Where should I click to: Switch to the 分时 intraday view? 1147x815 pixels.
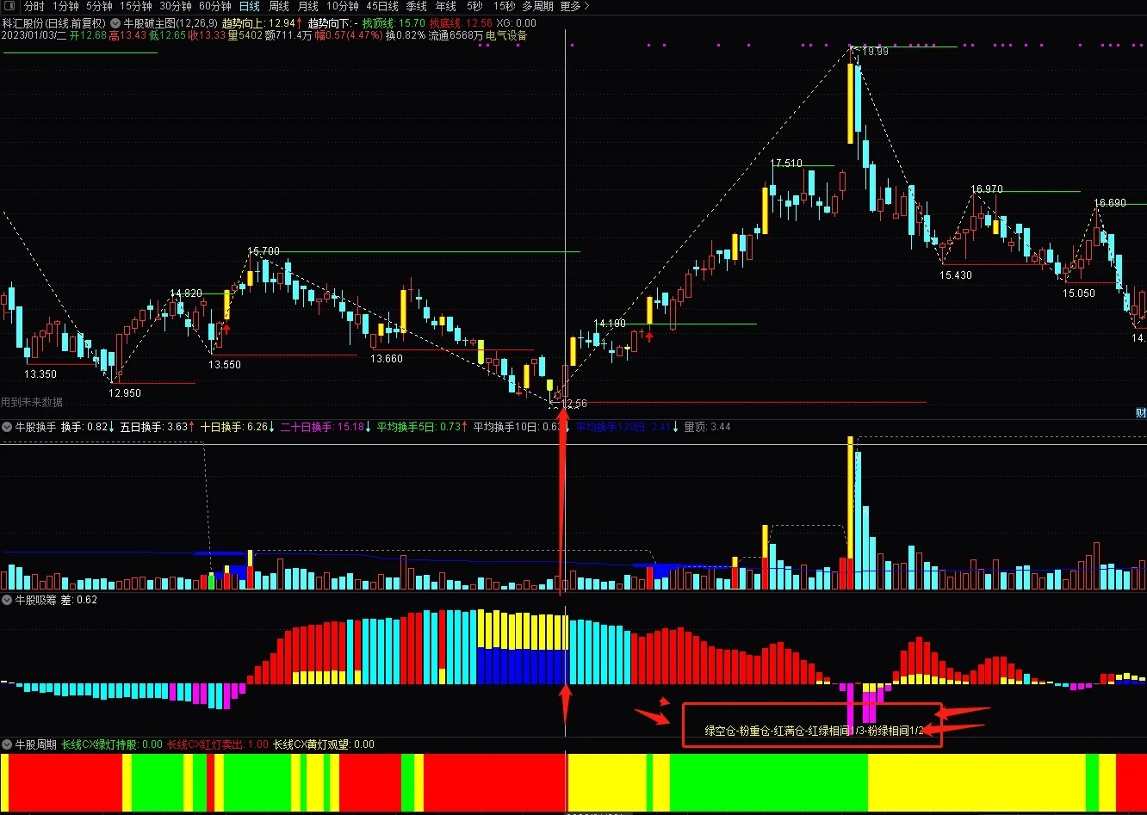[34, 6]
